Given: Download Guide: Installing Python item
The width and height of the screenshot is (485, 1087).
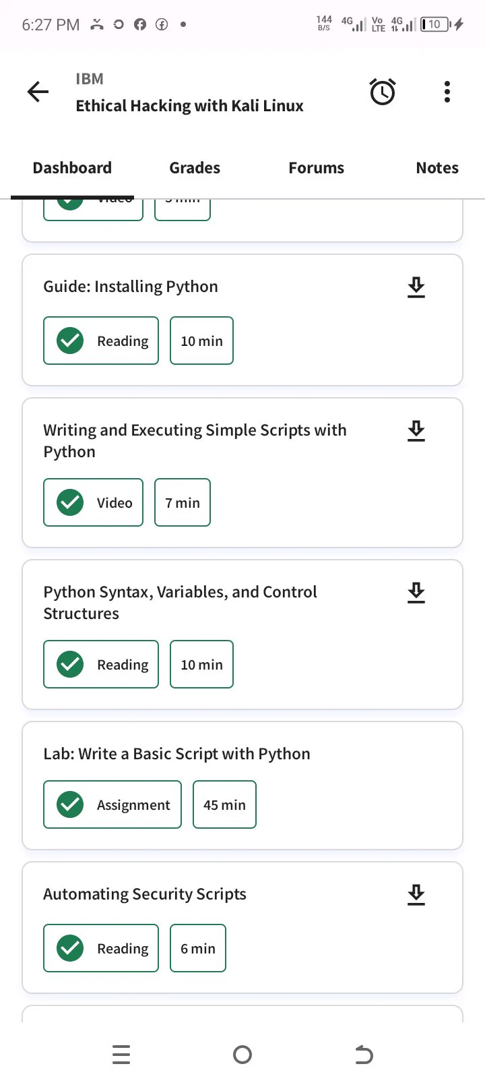Looking at the screenshot, I should pyautogui.click(x=416, y=287).
